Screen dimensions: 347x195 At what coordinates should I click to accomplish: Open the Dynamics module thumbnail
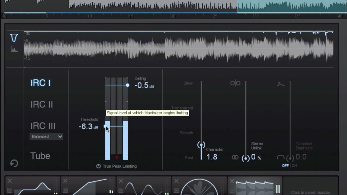[x=89, y=186]
